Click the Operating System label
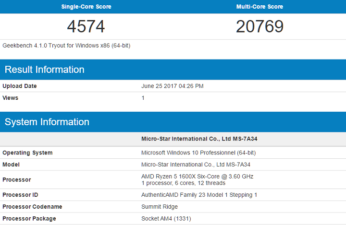This screenshot has width=346, height=225. [27, 153]
